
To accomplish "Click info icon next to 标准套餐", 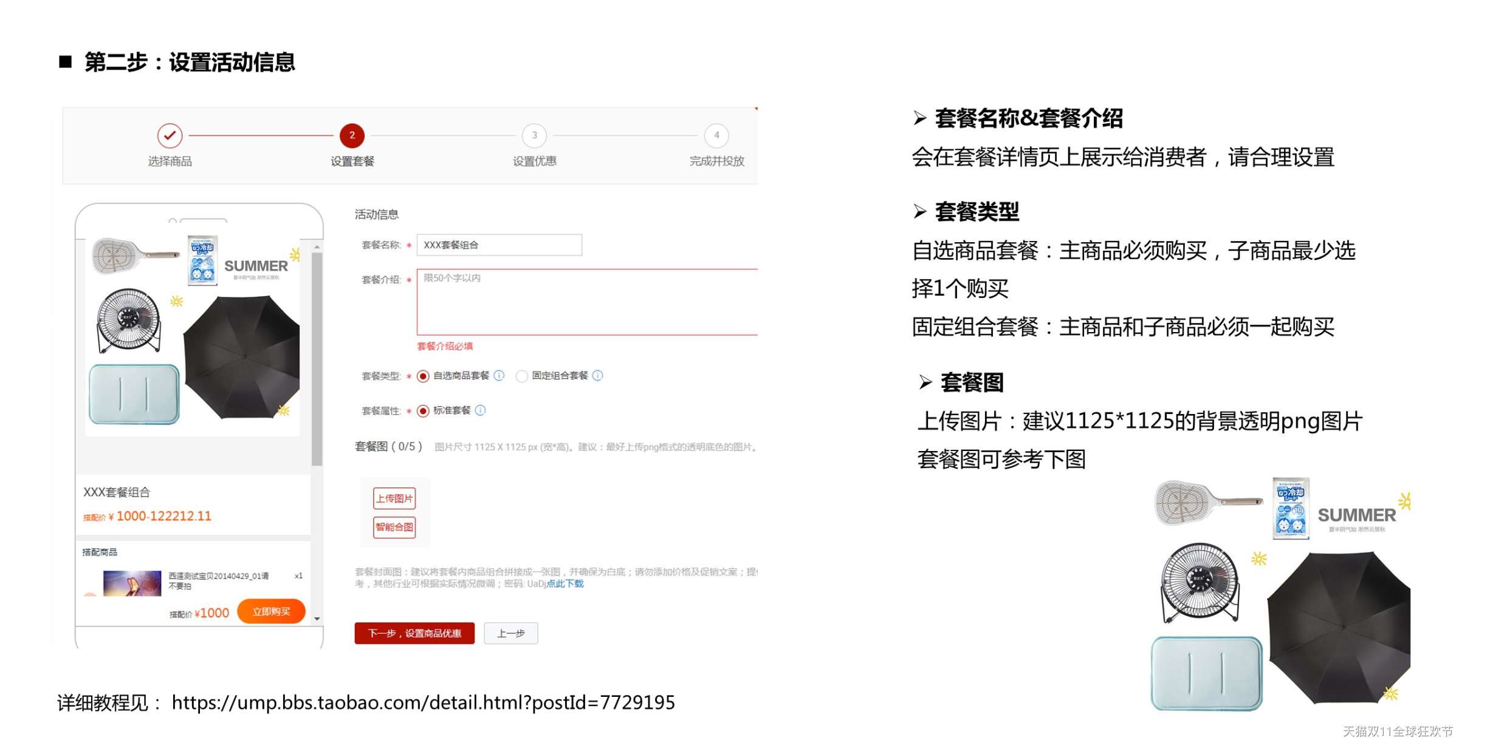I will tap(480, 410).
